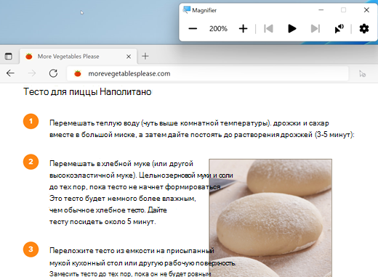Click the heading Тесто для пиццы Наполитано

87,92
